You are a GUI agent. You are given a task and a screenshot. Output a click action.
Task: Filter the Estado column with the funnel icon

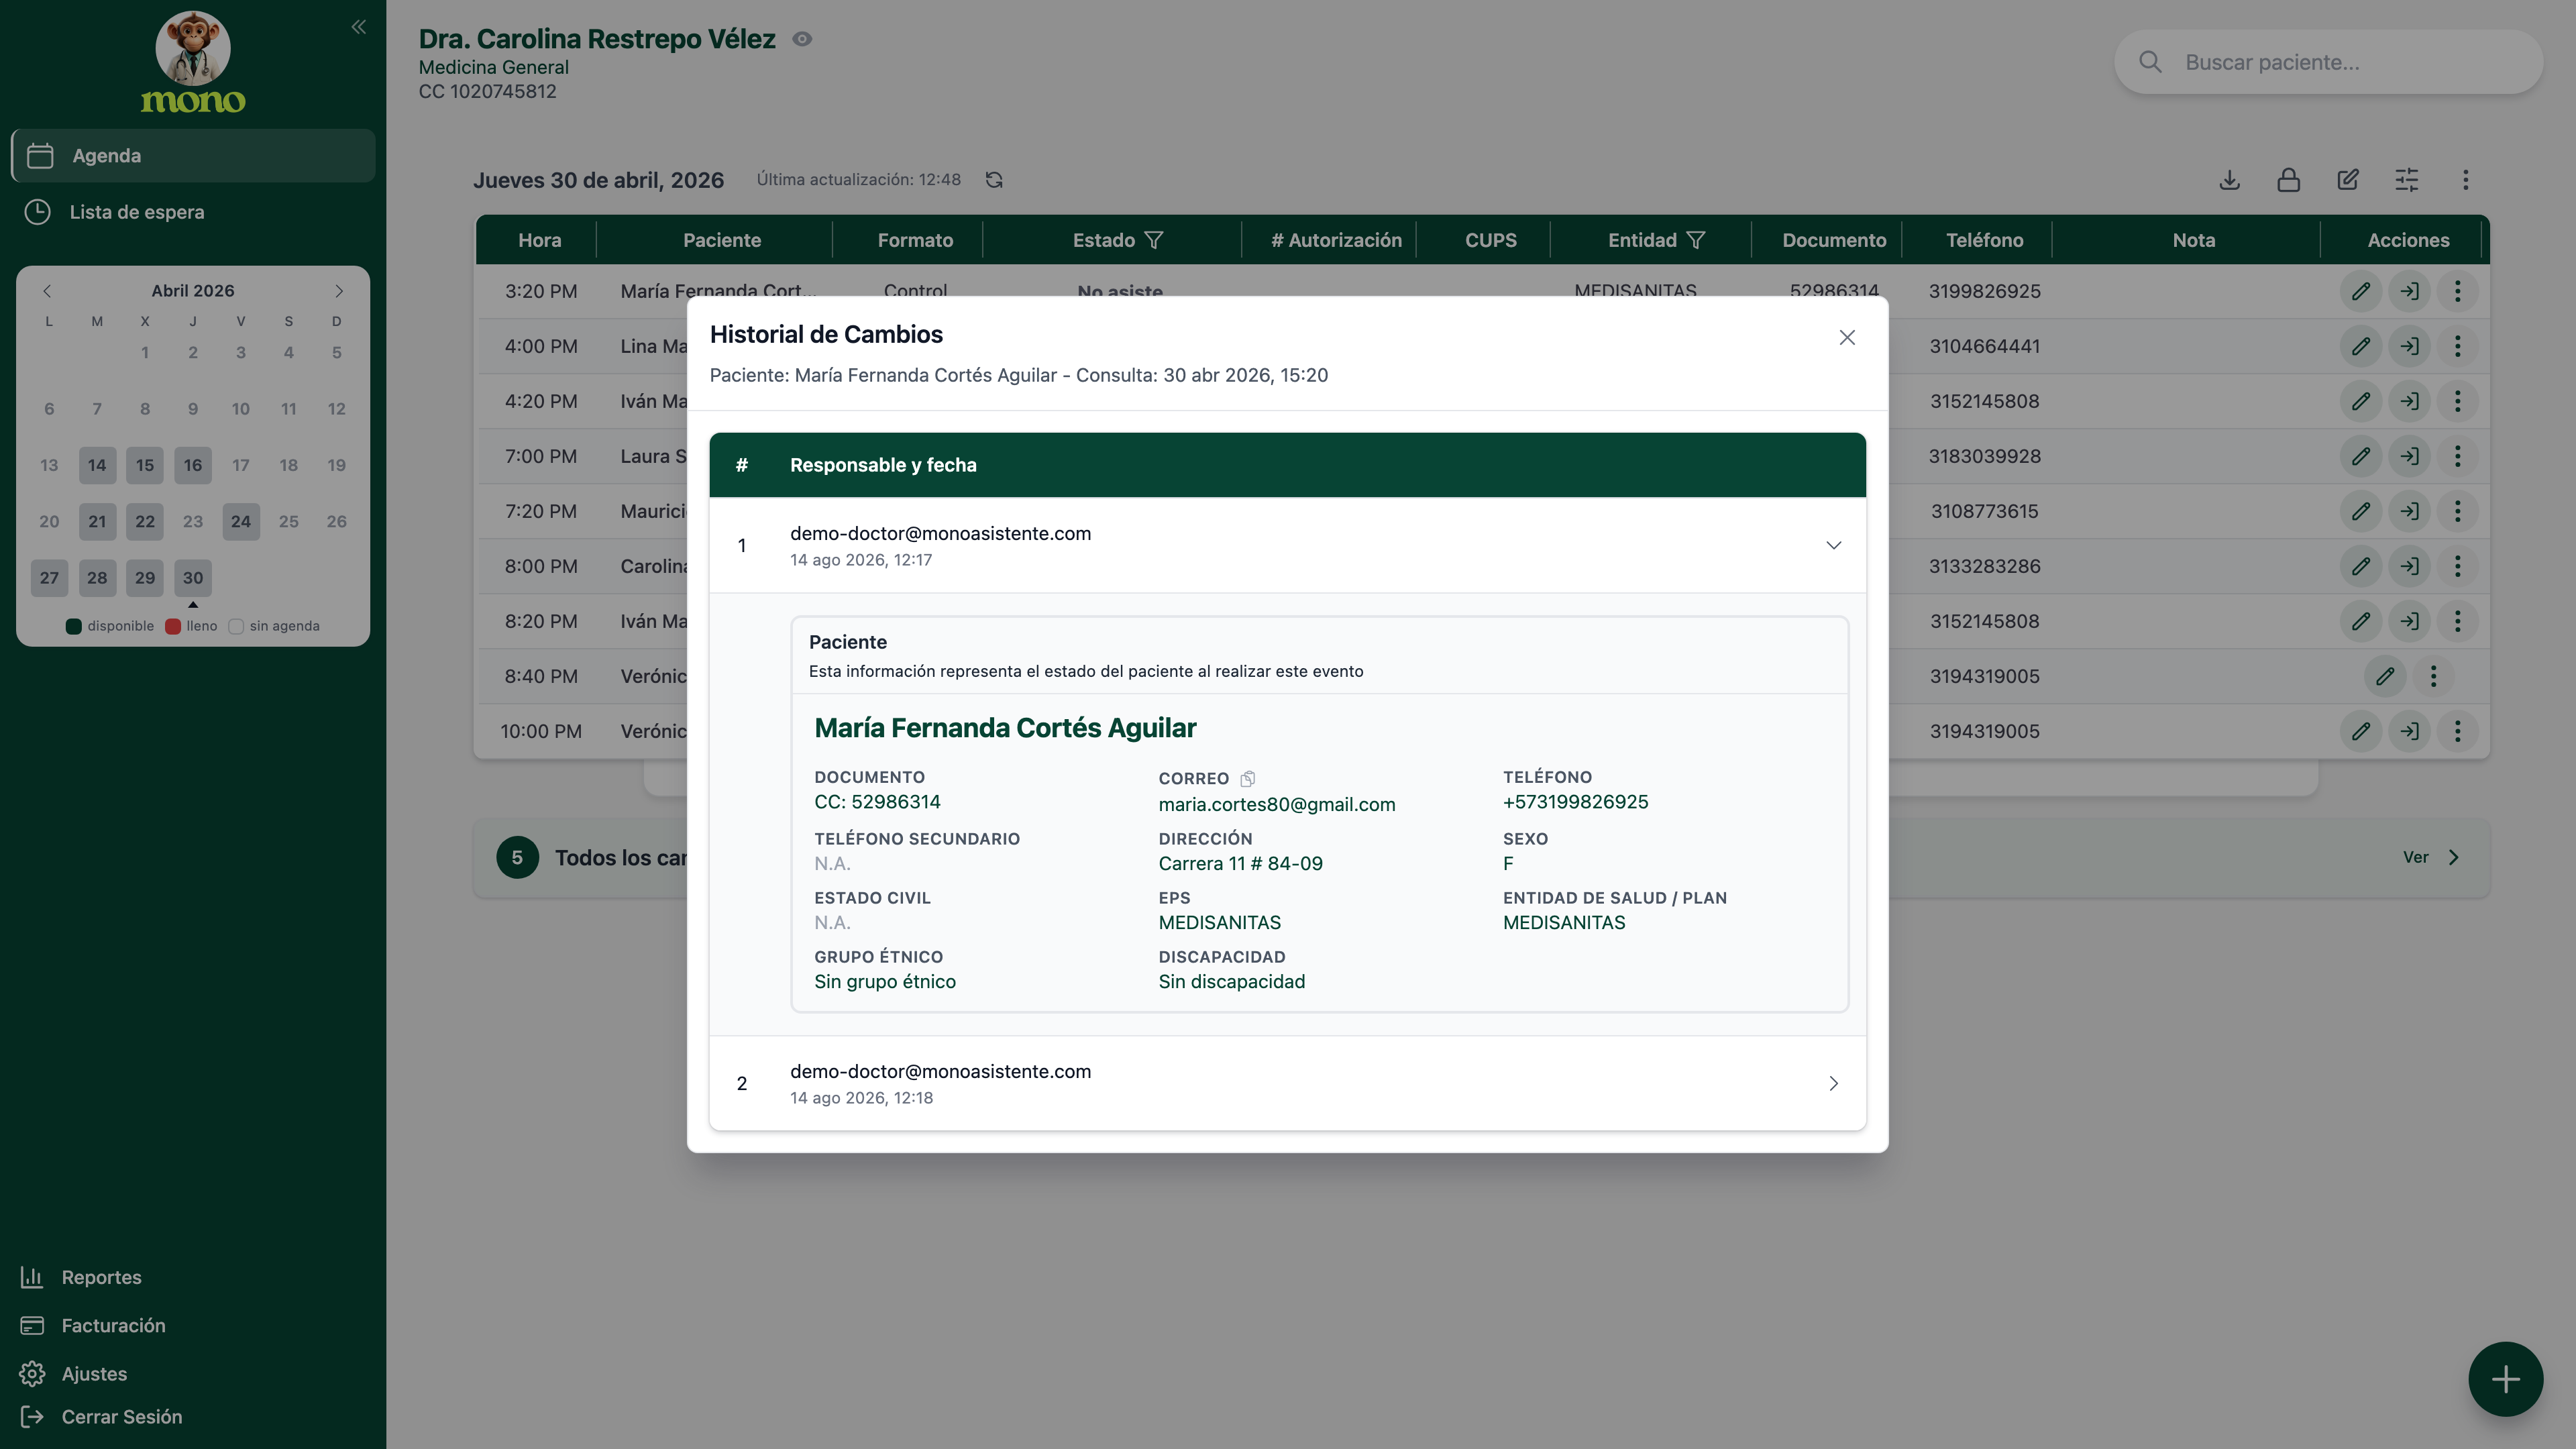pos(1154,240)
